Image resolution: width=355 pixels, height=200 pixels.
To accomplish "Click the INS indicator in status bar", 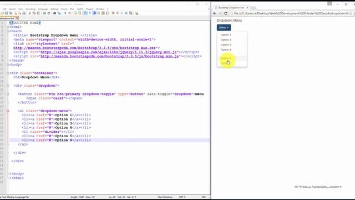I will coord(204,197).
